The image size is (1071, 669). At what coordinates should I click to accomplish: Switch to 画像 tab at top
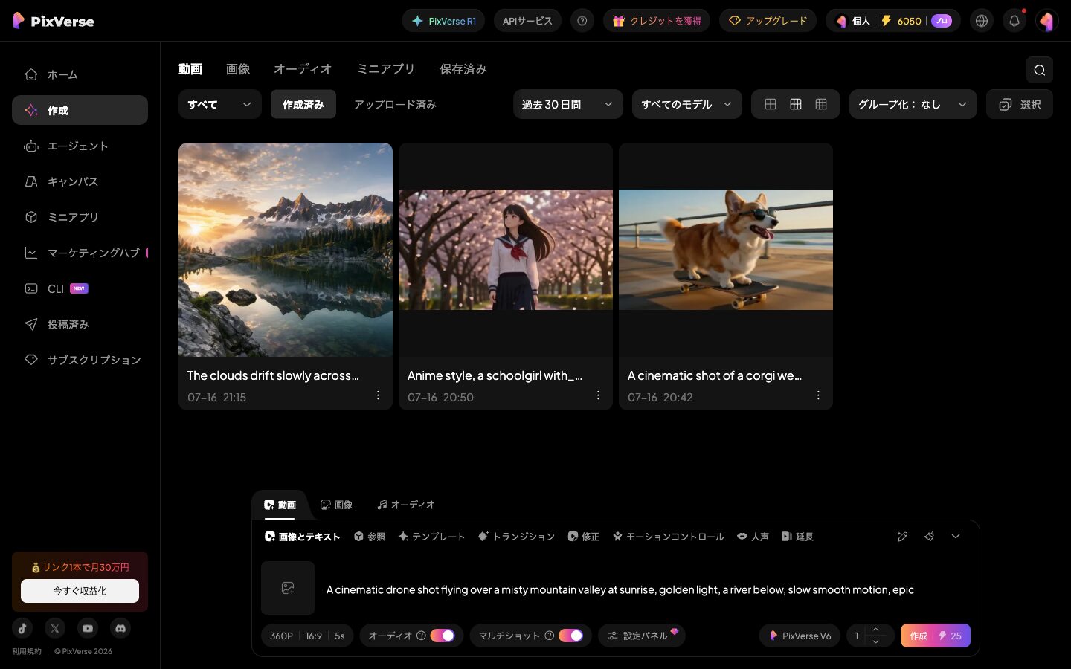(x=238, y=69)
